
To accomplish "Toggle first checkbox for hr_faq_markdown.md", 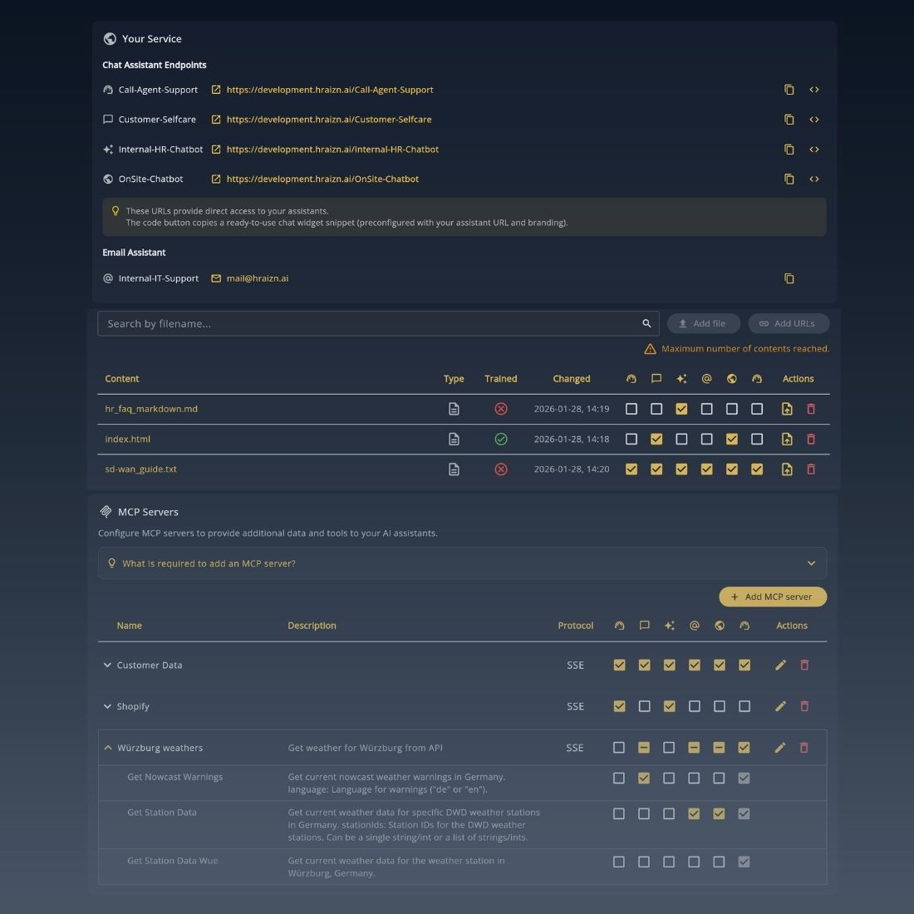I will 631,409.
